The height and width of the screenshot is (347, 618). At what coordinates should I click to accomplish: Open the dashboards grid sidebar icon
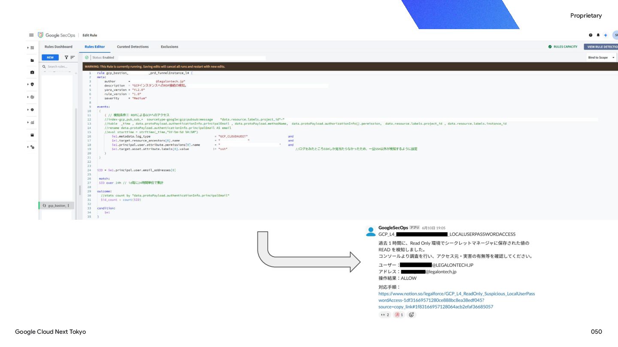tap(32, 48)
